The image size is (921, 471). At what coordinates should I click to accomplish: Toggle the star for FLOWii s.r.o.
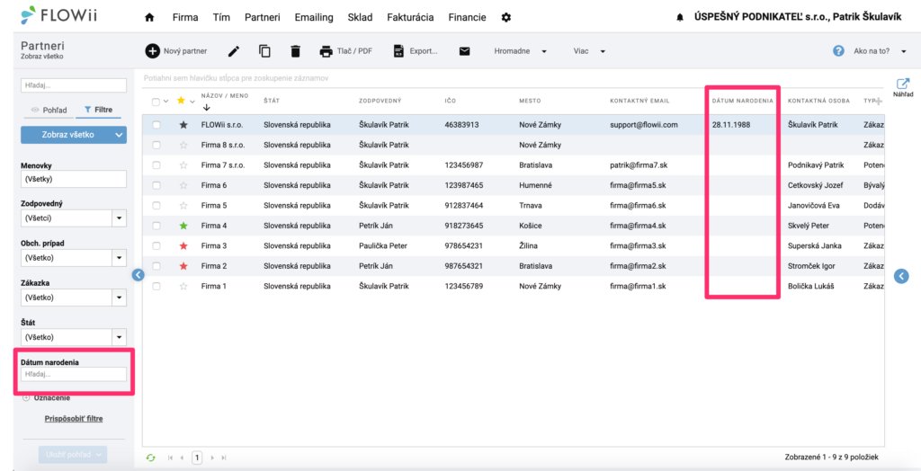pos(183,125)
